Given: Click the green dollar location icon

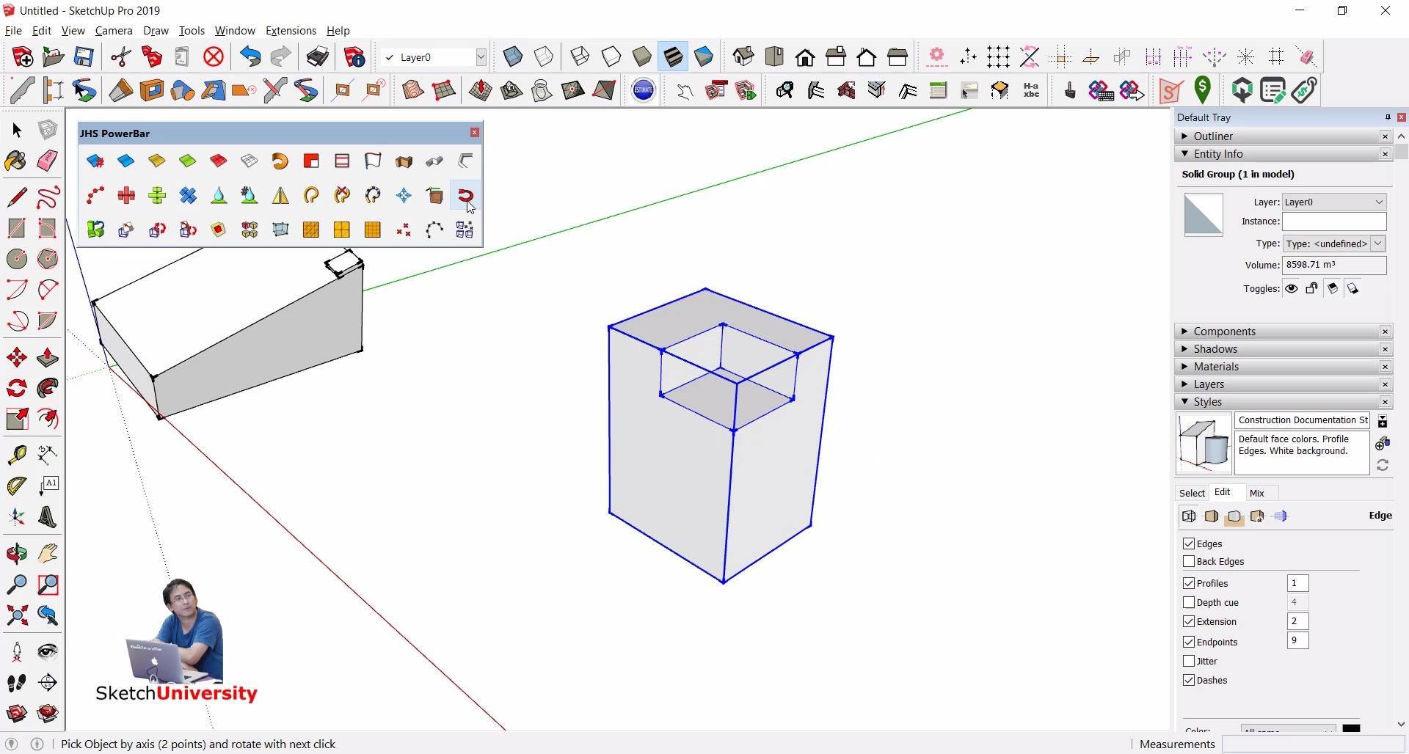Looking at the screenshot, I should [x=1202, y=90].
